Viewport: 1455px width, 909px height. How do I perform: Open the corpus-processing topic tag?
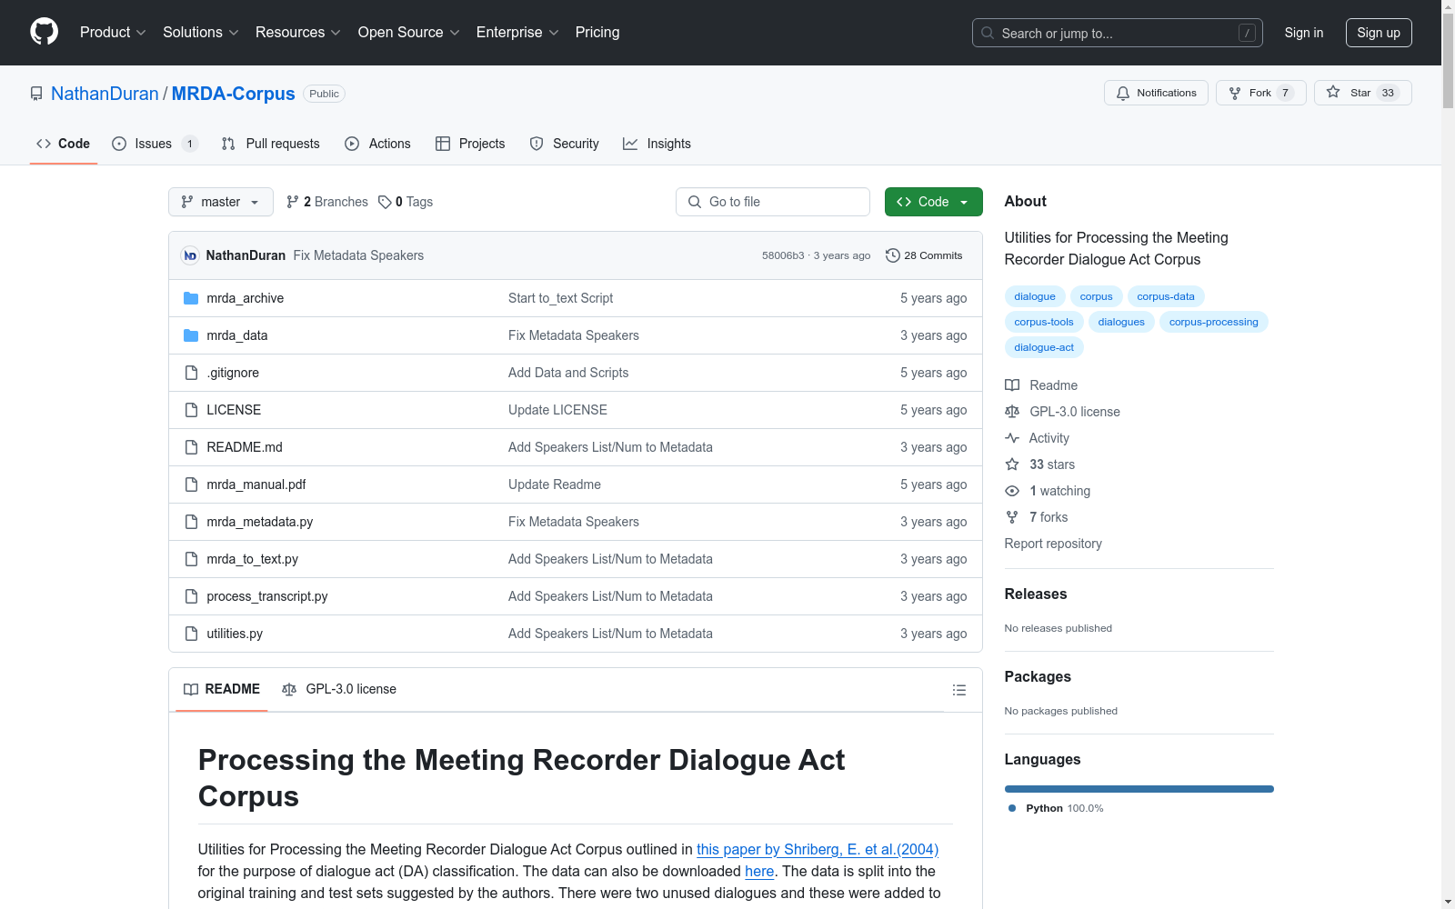pos(1213,322)
